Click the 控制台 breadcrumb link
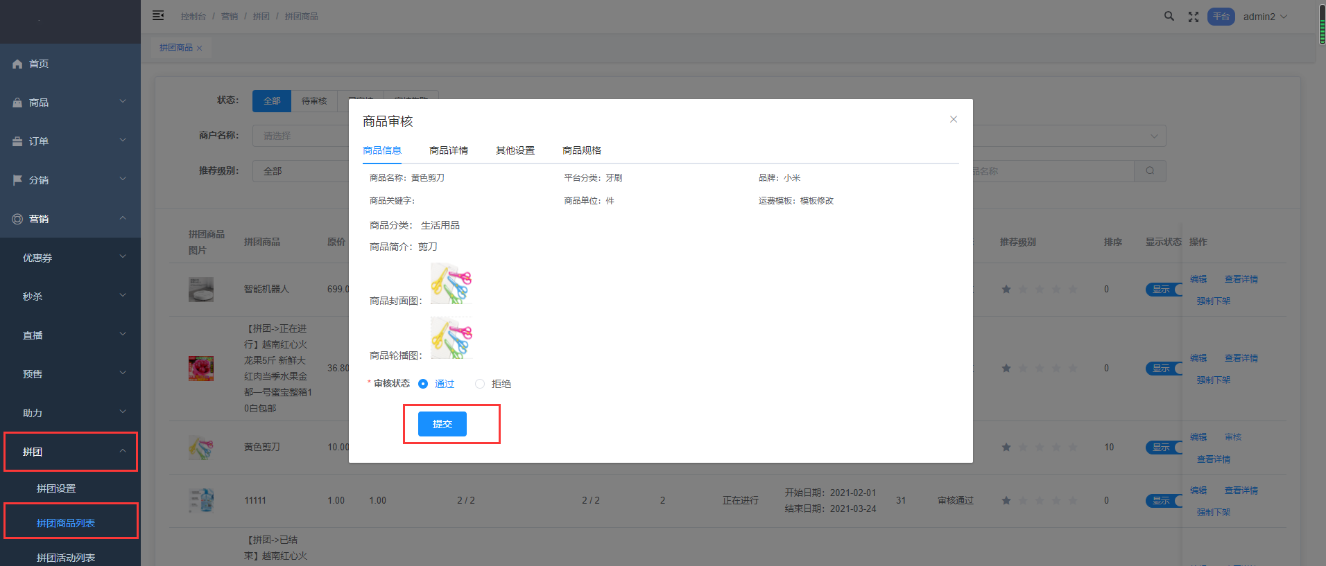This screenshot has width=1326, height=566. click(x=193, y=17)
